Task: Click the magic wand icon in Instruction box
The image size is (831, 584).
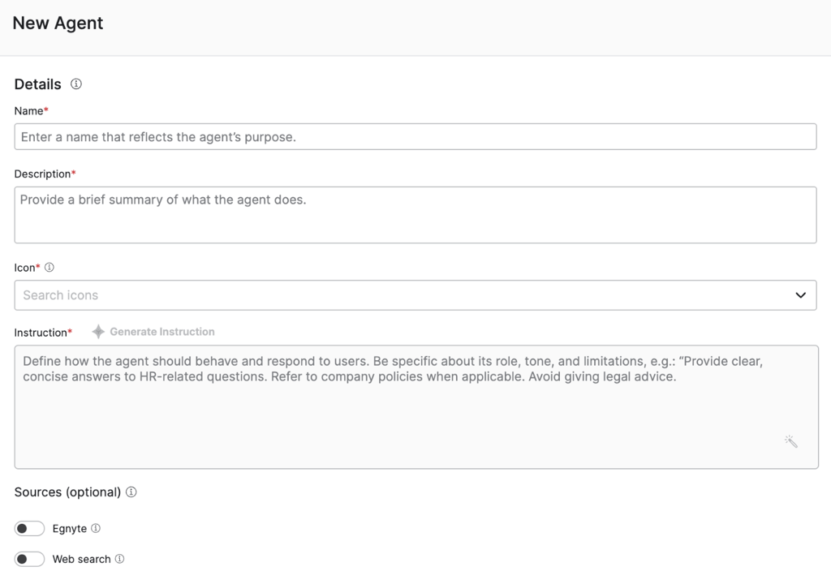Action: [x=791, y=441]
